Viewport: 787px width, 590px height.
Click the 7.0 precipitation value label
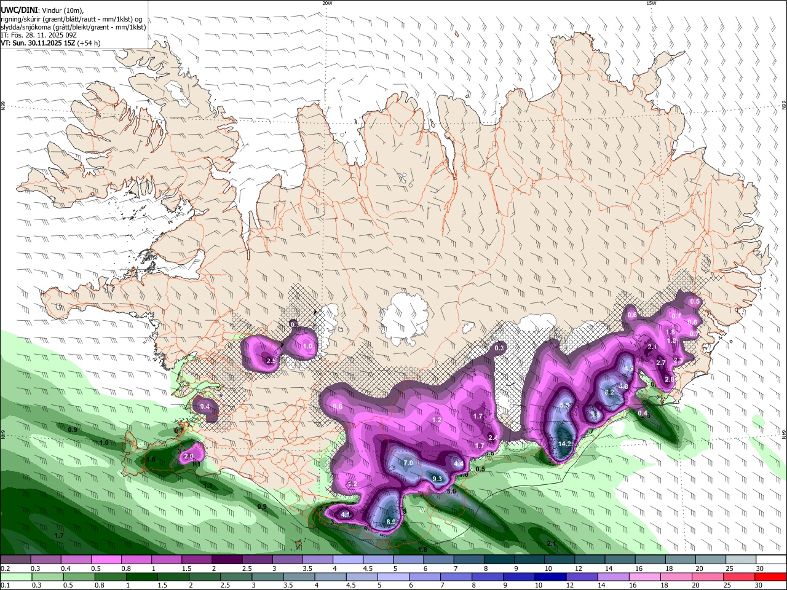pos(408,463)
